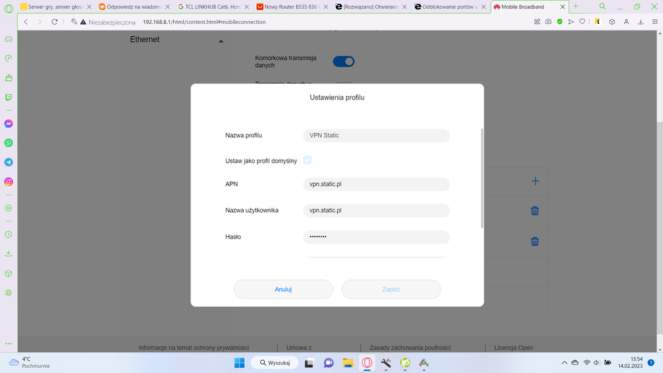Image resolution: width=663 pixels, height=373 pixels.
Task: Click the snapshot camera icon in address bar
Action: coord(548,22)
